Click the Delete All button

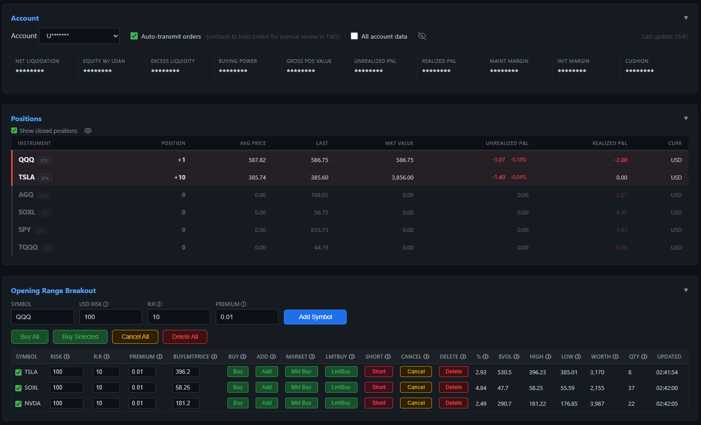tap(185, 337)
